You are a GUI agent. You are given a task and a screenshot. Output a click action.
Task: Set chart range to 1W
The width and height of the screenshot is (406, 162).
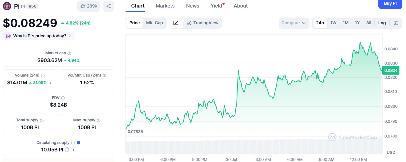[x=333, y=23]
